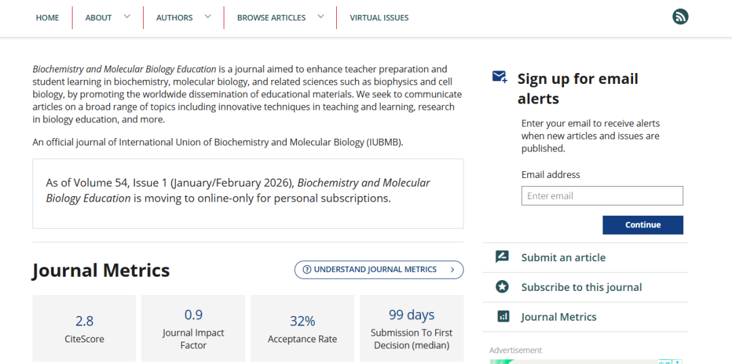732x364 pixels.
Task: Open Understand Journal Metrics link
Action: point(375,269)
